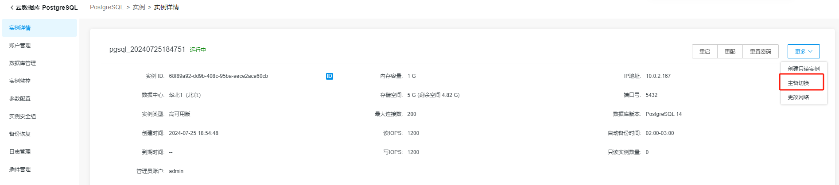This screenshot has width=839, height=185.
Task: Select 实例详情 in the sidebar
Action: (x=20, y=28)
